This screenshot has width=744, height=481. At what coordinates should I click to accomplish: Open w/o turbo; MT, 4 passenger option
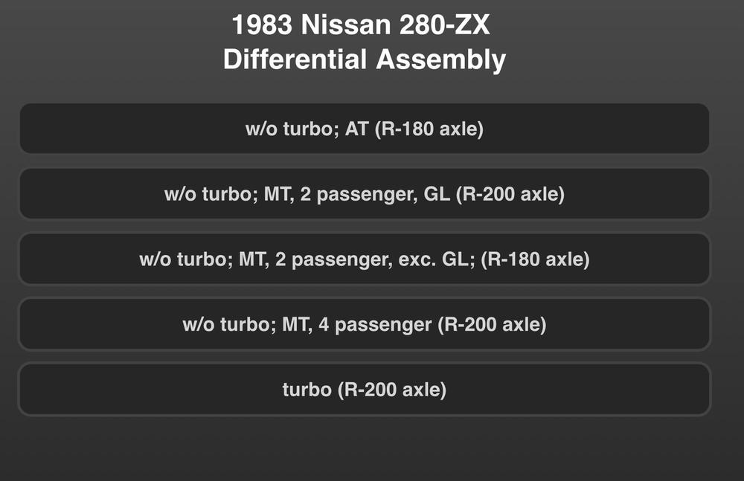[x=365, y=324]
